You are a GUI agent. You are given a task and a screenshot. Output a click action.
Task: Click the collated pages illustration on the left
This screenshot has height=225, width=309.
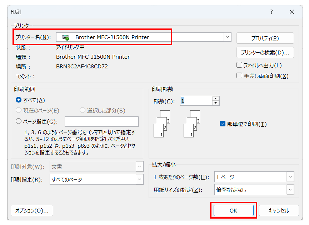[x=162, y=124]
